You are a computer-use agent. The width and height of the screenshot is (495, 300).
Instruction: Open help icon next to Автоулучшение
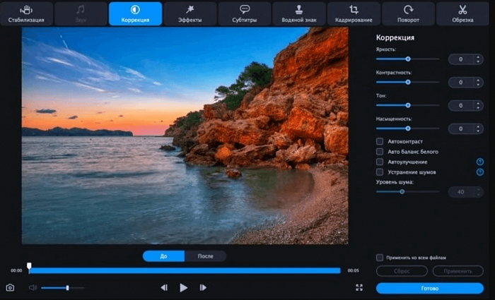coord(480,162)
